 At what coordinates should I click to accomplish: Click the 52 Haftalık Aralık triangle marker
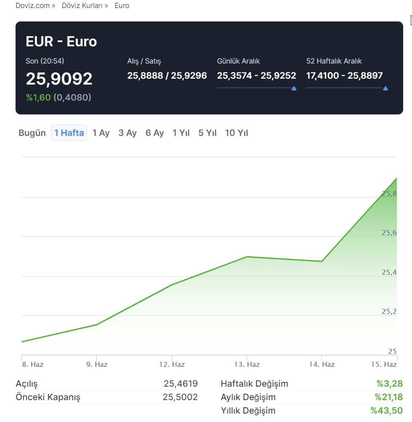386,88
